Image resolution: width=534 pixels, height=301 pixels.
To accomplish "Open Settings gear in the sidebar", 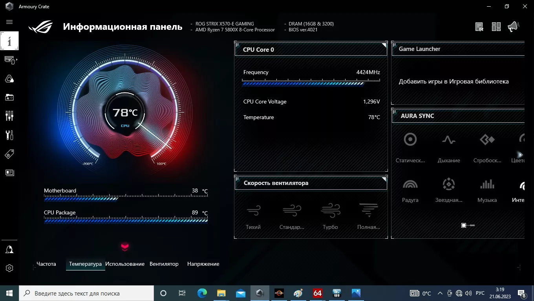I will pyautogui.click(x=9, y=268).
